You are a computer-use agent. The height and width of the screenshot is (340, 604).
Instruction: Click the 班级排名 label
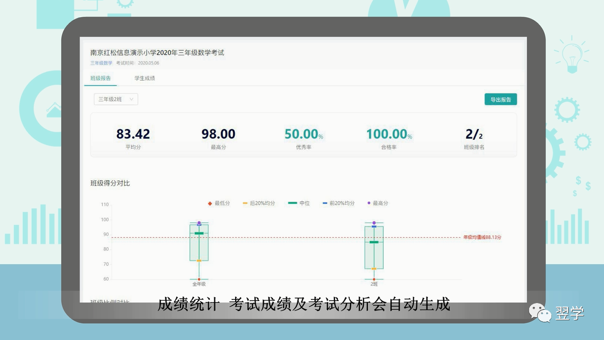(x=474, y=147)
